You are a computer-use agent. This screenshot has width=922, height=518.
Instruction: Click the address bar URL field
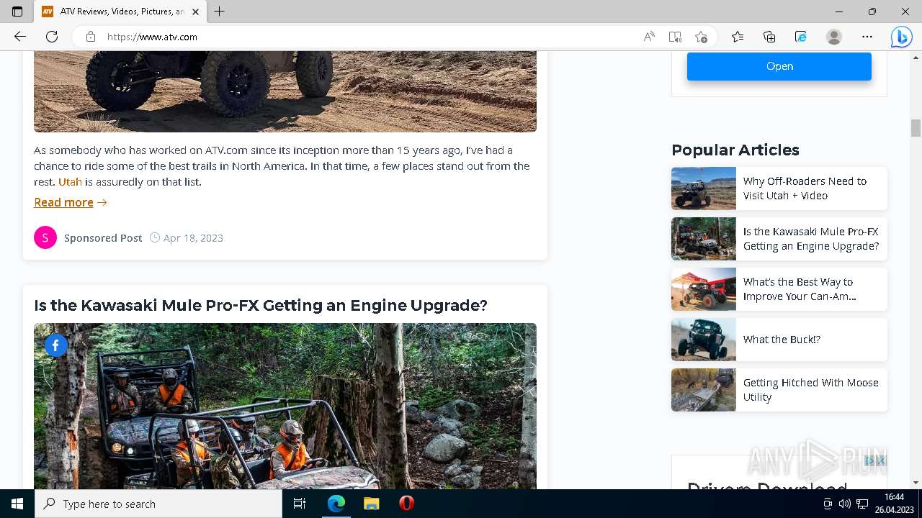367,37
